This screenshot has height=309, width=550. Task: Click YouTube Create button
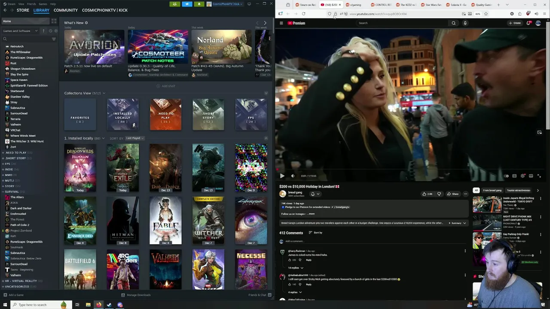515,23
